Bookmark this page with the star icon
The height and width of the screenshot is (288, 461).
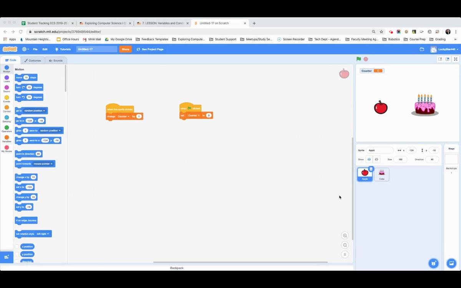(381, 31)
